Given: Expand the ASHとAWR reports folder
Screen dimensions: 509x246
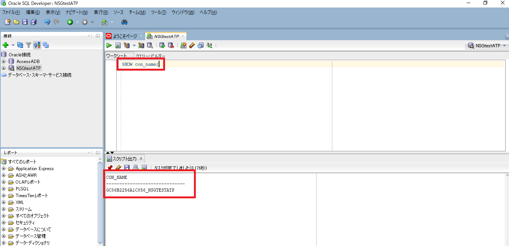Looking at the screenshot, I should [4, 175].
